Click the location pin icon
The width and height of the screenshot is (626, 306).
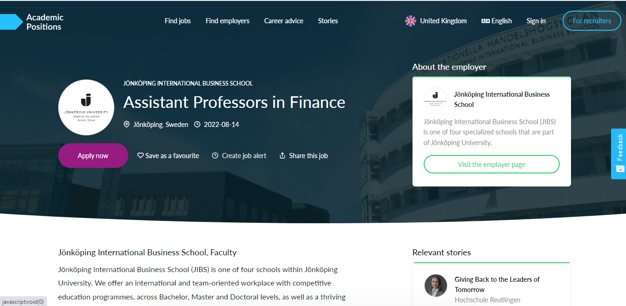click(x=126, y=125)
